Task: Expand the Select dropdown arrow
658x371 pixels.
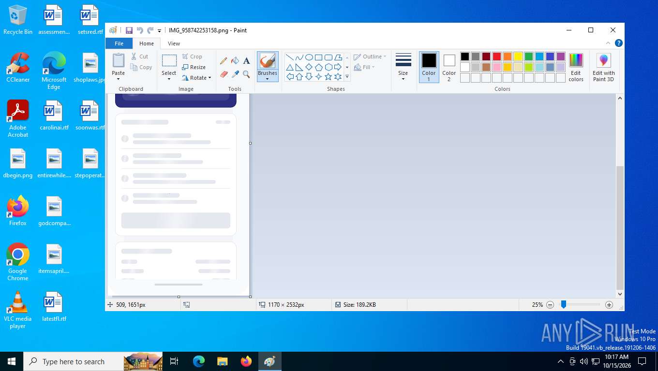Action: click(x=169, y=79)
